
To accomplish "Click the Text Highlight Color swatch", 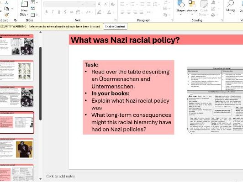I will click(99, 12).
